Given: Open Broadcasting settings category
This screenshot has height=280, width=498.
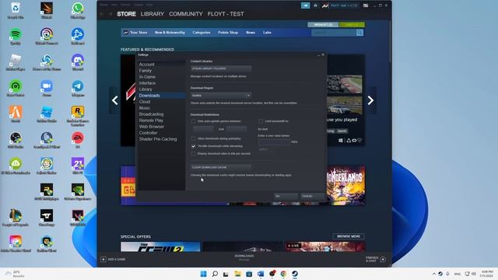Looking at the screenshot, I should tap(151, 114).
